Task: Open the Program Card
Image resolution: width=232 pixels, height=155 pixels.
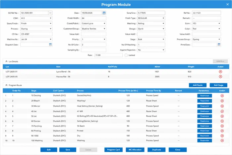Action: [x=113, y=150]
